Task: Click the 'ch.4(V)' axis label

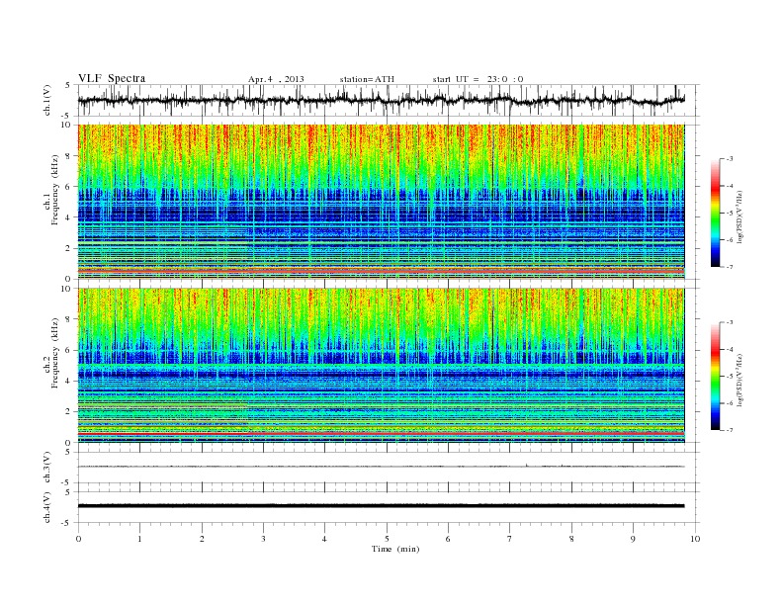Action: pyautogui.click(x=47, y=507)
